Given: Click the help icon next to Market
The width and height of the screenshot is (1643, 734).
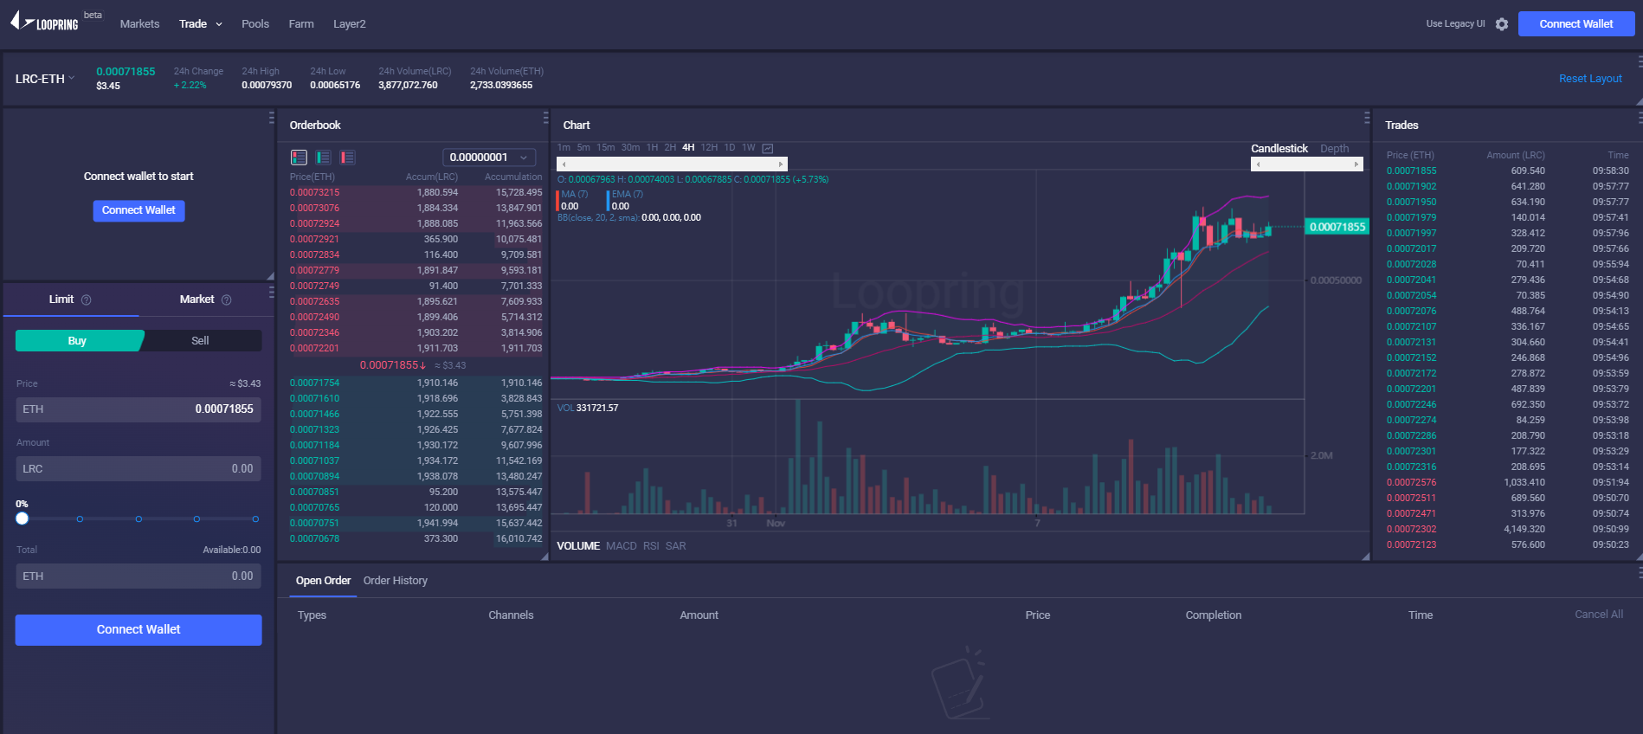Looking at the screenshot, I should point(227,300).
